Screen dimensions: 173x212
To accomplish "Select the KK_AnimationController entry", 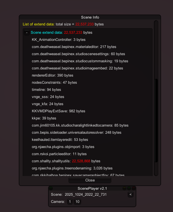I will point(59,40).
